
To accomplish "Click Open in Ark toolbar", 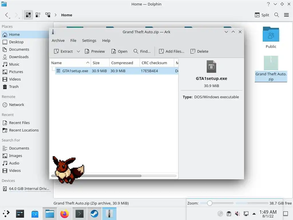I will coord(119,52).
